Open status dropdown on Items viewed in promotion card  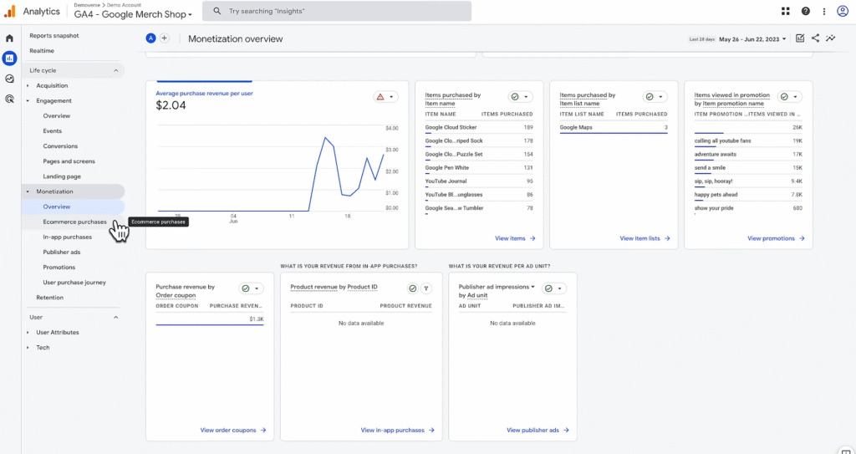tap(789, 97)
